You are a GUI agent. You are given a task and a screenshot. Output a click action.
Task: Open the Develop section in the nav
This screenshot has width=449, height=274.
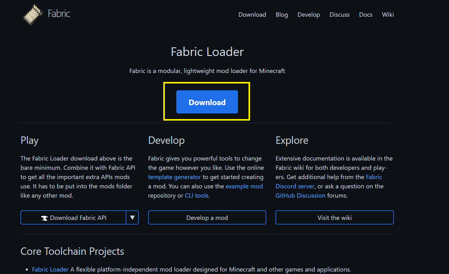[x=309, y=15]
